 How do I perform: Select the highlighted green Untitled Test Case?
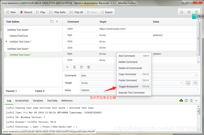pyautogui.click(x=33, y=55)
